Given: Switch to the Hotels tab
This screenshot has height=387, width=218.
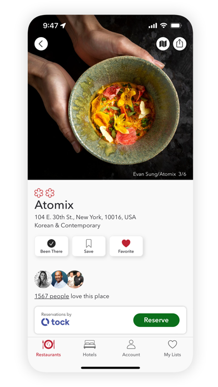Looking at the screenshot, I should (90, 348).
